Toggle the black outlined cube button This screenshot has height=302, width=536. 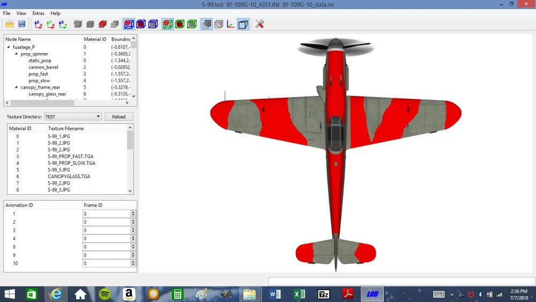pyautogui.click(x=243, y=24)
